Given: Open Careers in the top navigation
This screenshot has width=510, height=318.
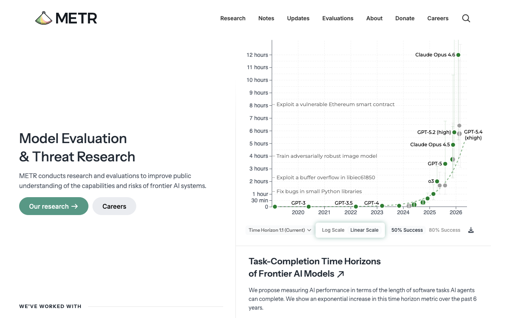Looking at the screenshot, I should pyautogui.click(x=438, y=18).
